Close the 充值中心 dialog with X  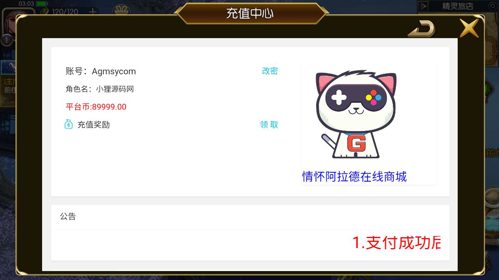[x=469, y=28]
